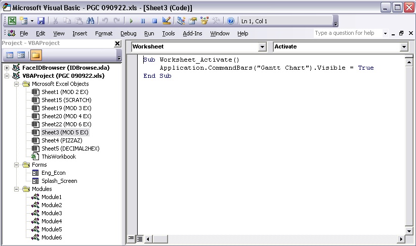Open Find with the binoculars icon
The image size is (416, 246).
pos(90,21)
